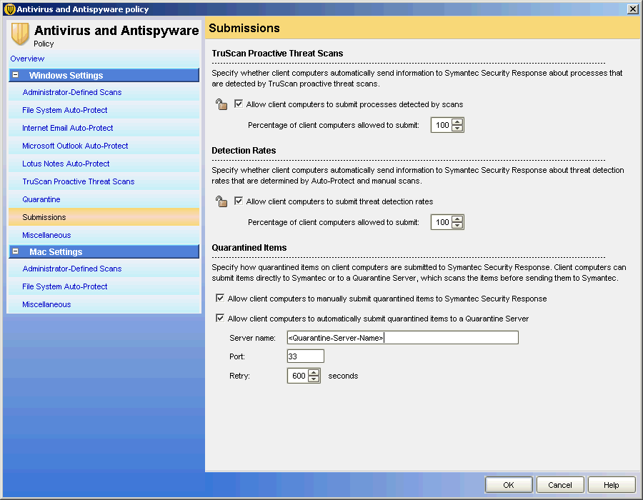This screenshot has height=500, width=643.
Task: Uncheck allow submitting processes detected by scans
Action: click(x=239, y=104)
